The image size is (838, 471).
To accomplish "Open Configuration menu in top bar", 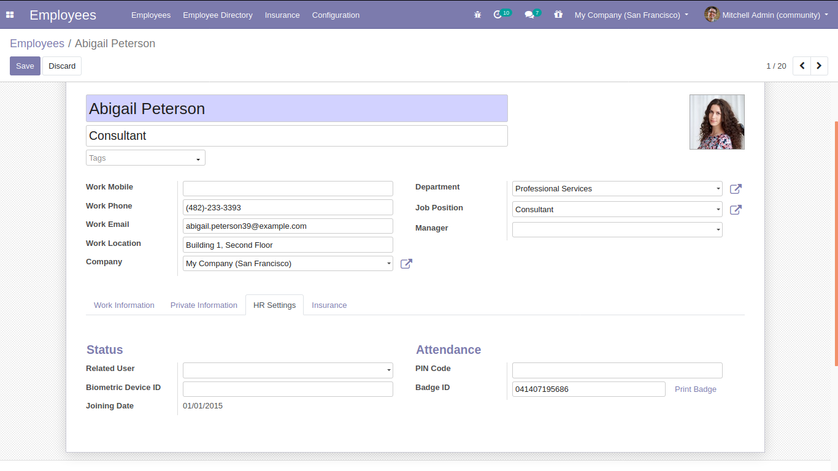I will (x=336, y=15).
